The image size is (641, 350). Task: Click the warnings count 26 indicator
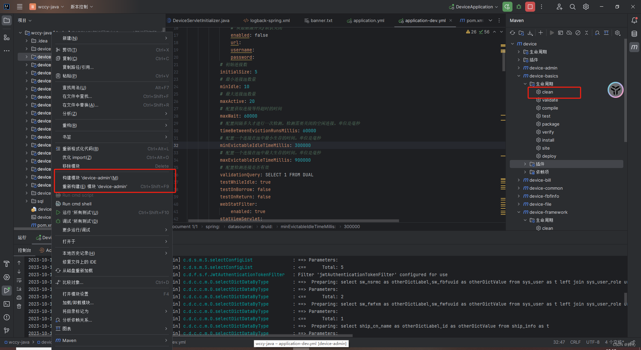tap(471, 32)
